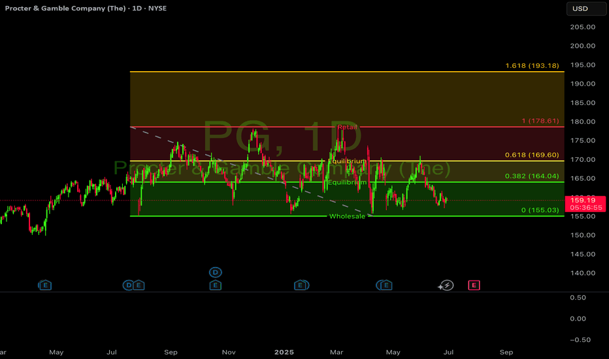Open the USD currency selector
Image resolution: width=609 pixels, height=359 pixels.
(586, 8)
